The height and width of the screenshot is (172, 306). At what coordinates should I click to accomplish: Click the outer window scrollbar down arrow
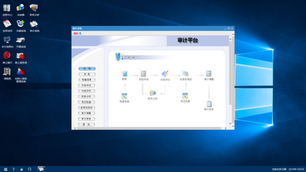233,126
